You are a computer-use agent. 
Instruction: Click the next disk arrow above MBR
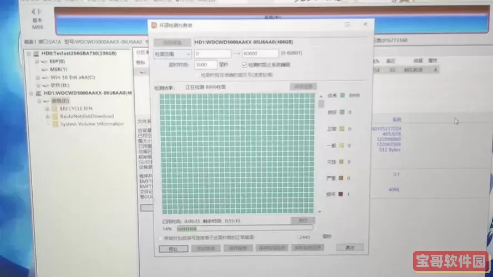39,12
